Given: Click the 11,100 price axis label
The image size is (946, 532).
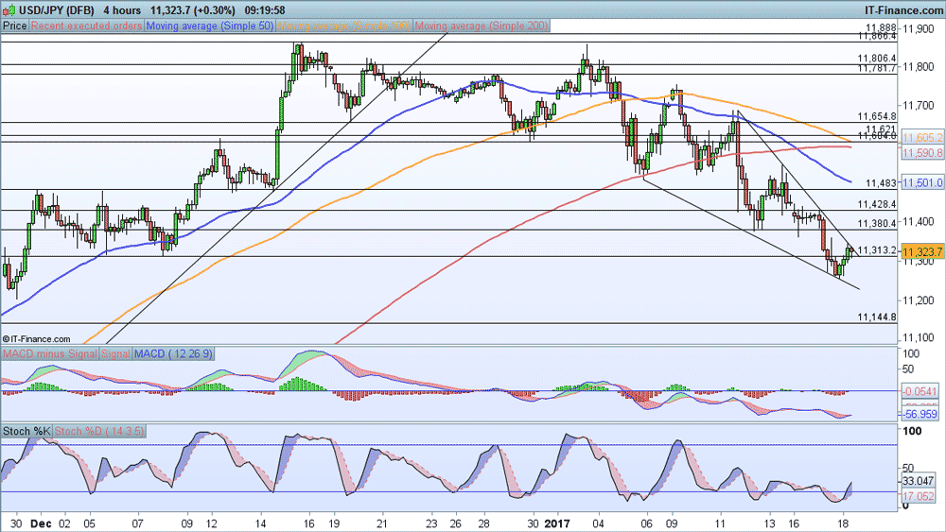Looking at the screenshot, I should coord(918,338).
